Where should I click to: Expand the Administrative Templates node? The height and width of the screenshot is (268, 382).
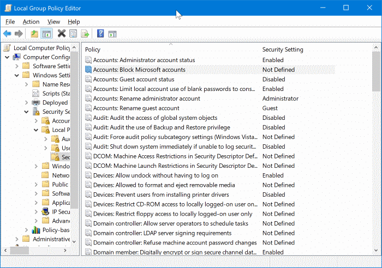tap(16, 239)
